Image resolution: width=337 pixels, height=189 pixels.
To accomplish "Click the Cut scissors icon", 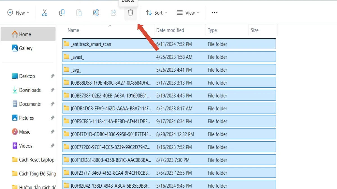I will point(45,13).
